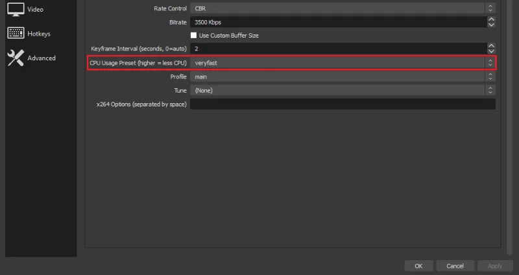Click the Cancel button
This screenshot has width=519, height=275.
pos(455,266)
